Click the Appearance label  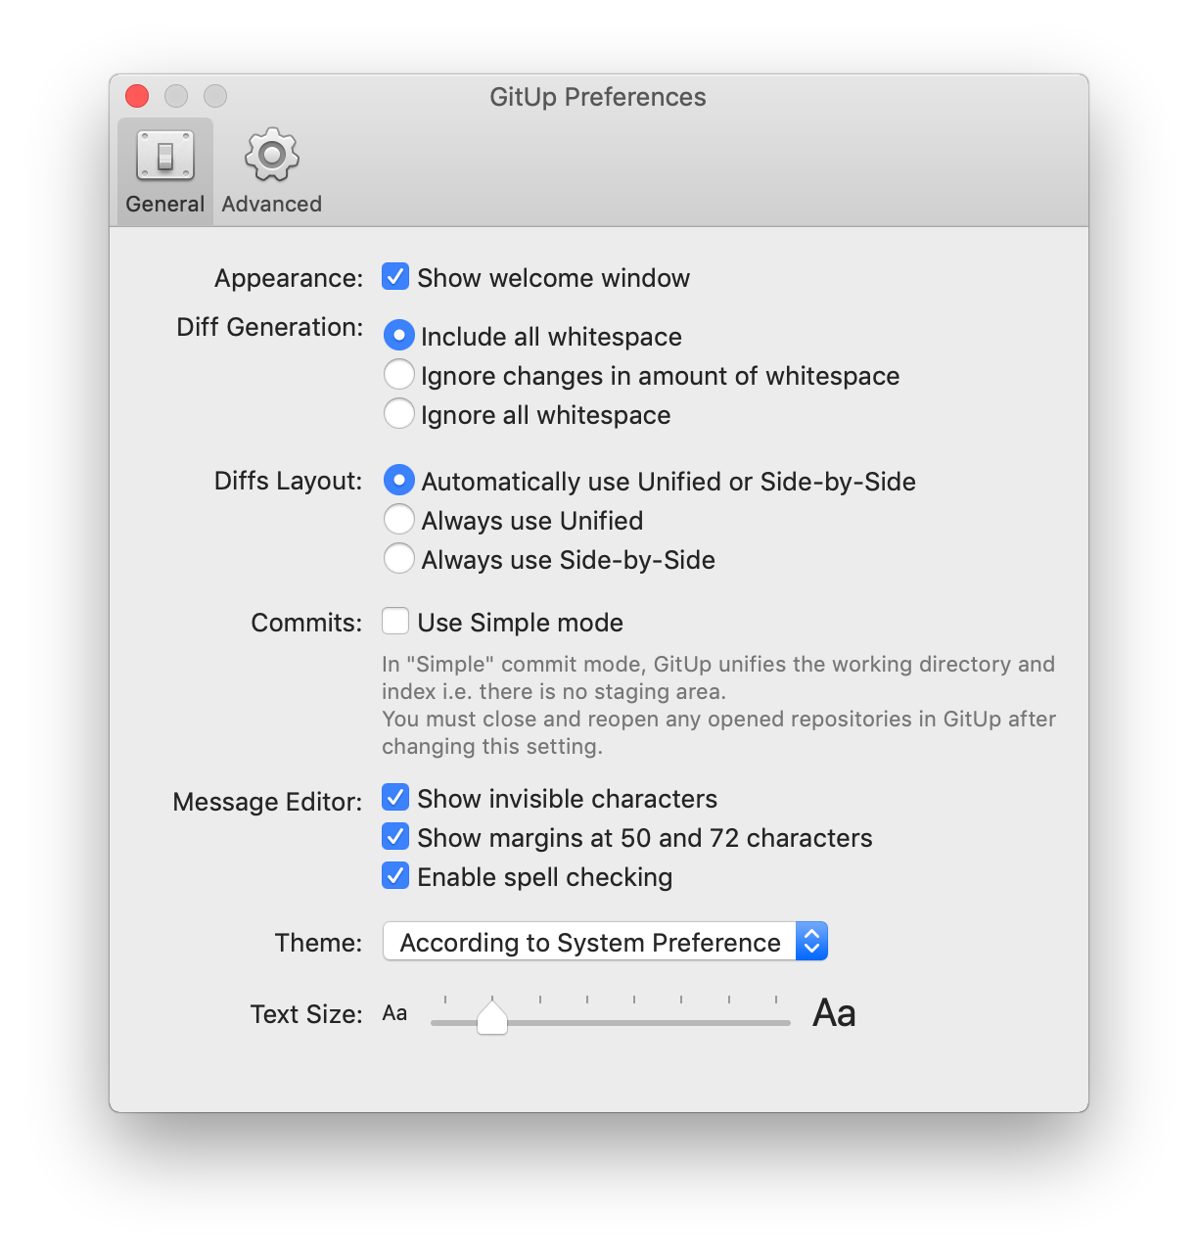click(x=290, y=278)
